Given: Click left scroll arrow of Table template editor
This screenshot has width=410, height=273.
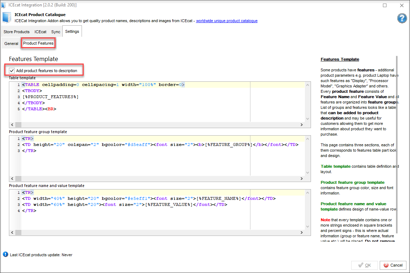Looking at the screenshot, I should pyautogui.click(x=12, y=125).
